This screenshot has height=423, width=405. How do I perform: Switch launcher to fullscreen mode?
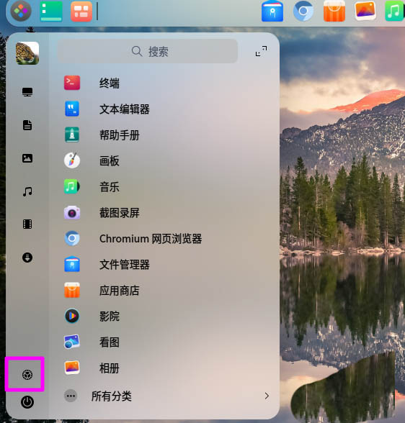(261, 50)
